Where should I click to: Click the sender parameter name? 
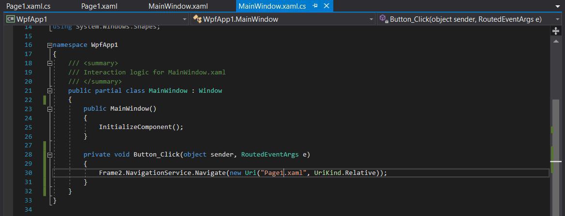coord(223,155)
